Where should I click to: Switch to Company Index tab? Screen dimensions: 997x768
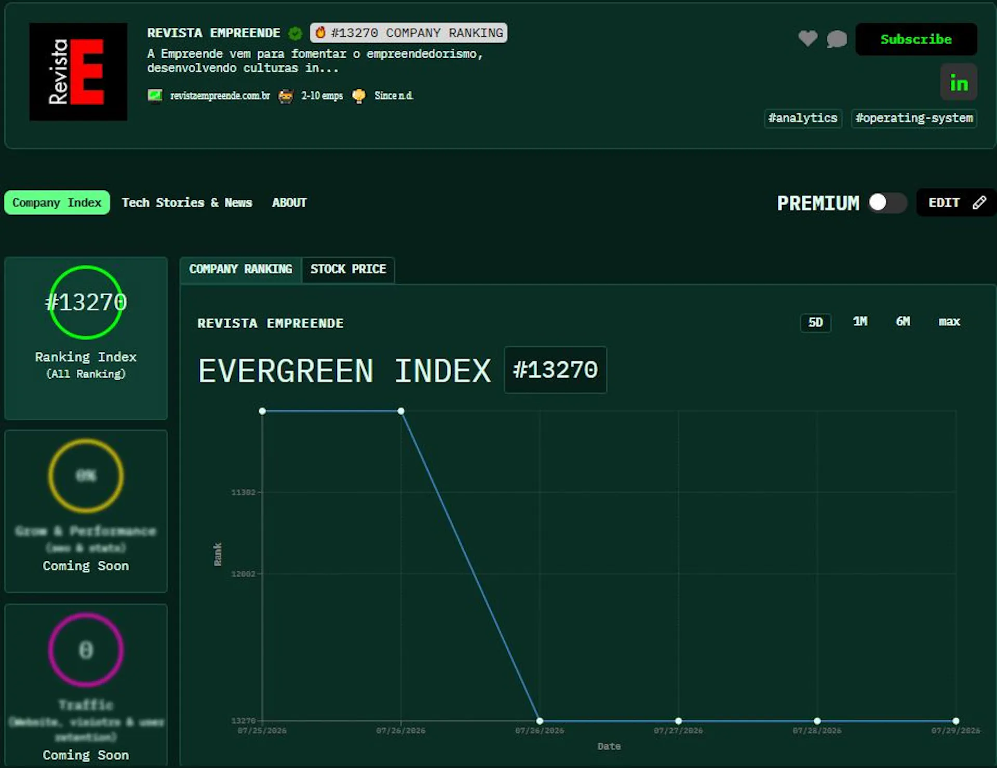click(x=57, y=202)
